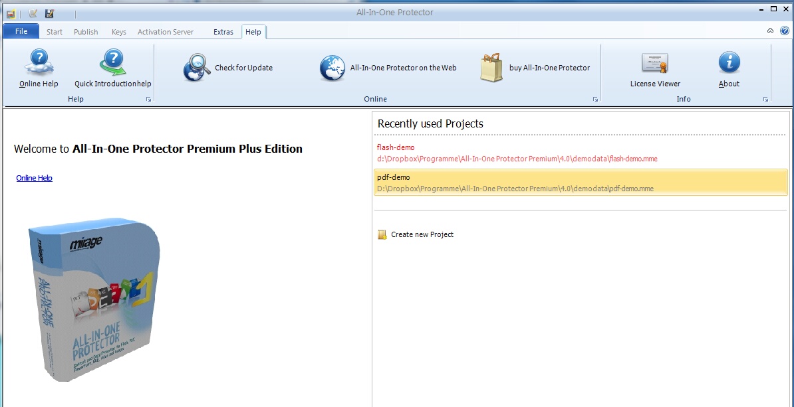Click the blue help icon at top right
The height and width of the screenshot is (407, 794).
click(785, 31)
